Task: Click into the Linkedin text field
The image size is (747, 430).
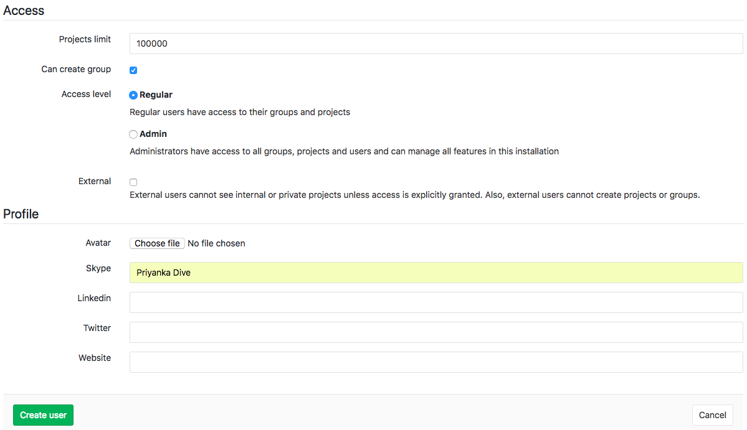Action: tap(436, 302)
